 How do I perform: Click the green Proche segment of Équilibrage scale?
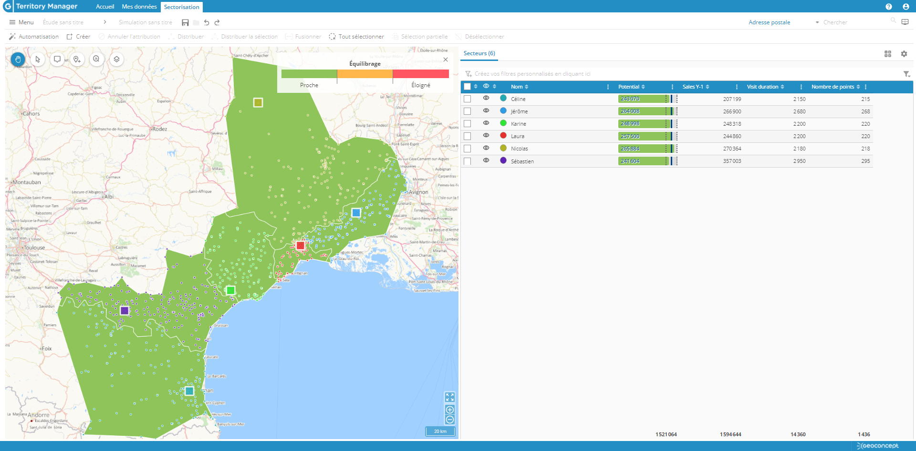point(309,74)
